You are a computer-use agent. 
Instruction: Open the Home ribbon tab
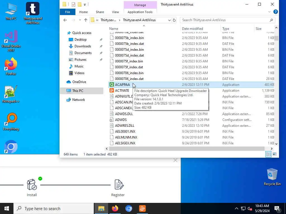(83, 12)
